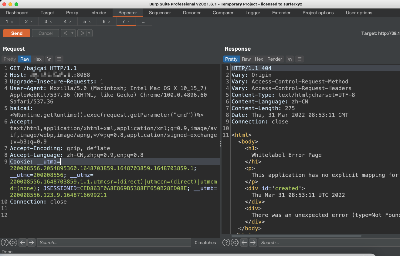The height and width of the screenshot is (256, 400).
Task: Click the Target host label
Action: point(381,33)
